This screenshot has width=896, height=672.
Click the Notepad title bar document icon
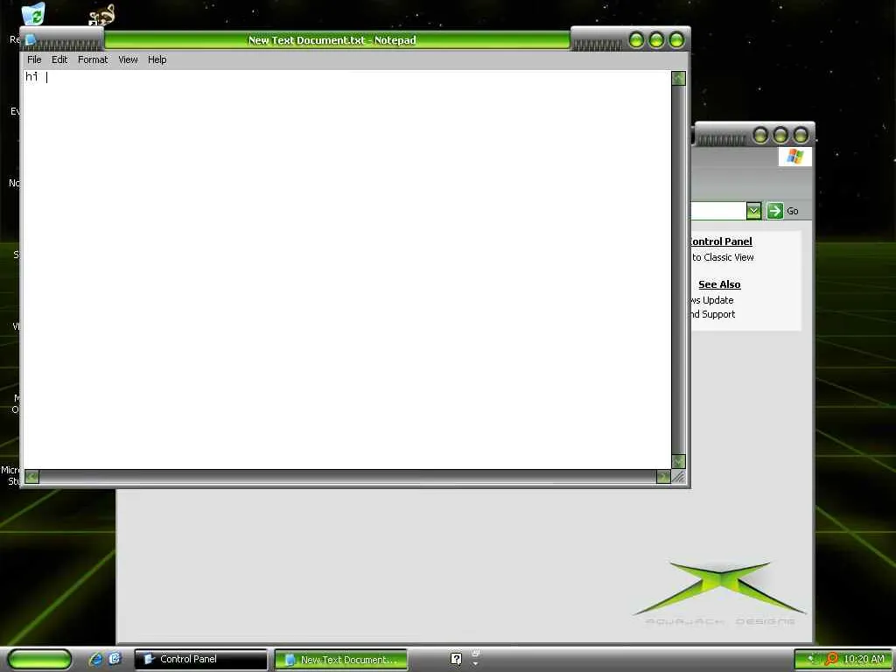(31, 40)
